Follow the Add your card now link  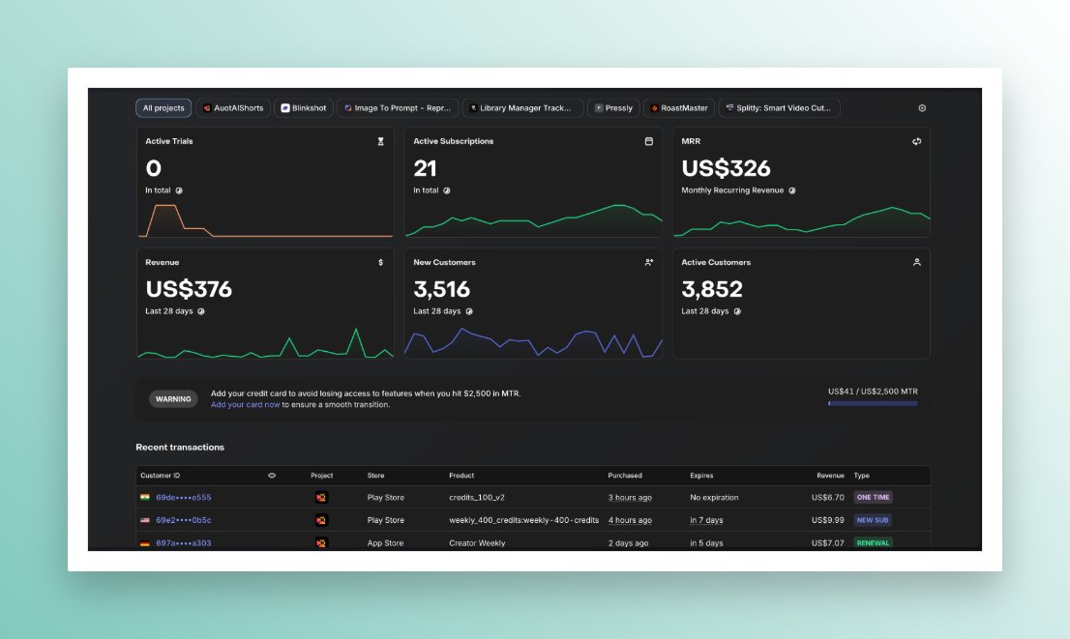click(245, 404)
